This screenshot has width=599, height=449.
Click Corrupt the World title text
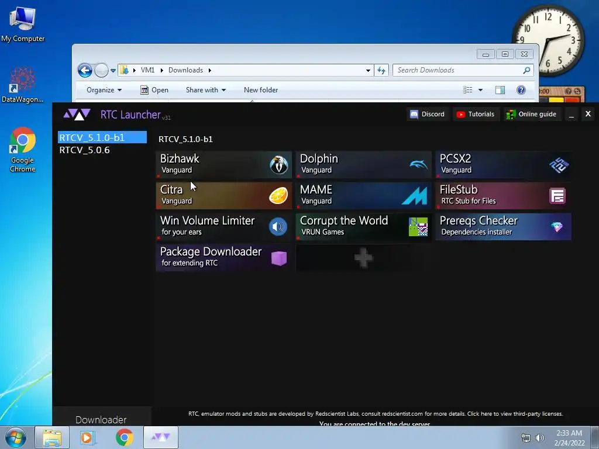pos(344,220)
